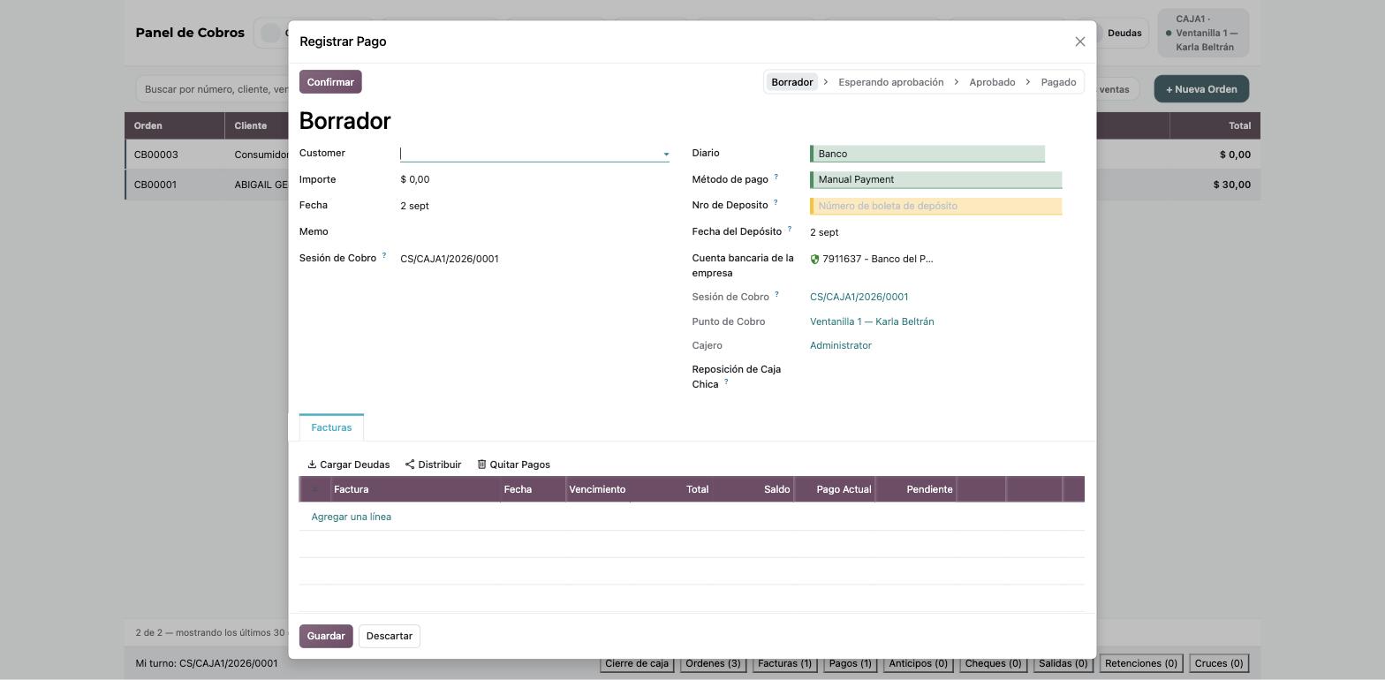Viewport: 1385px width, 680px height.
Task: Click the Agregar una línea link
Action: (352, 517)
